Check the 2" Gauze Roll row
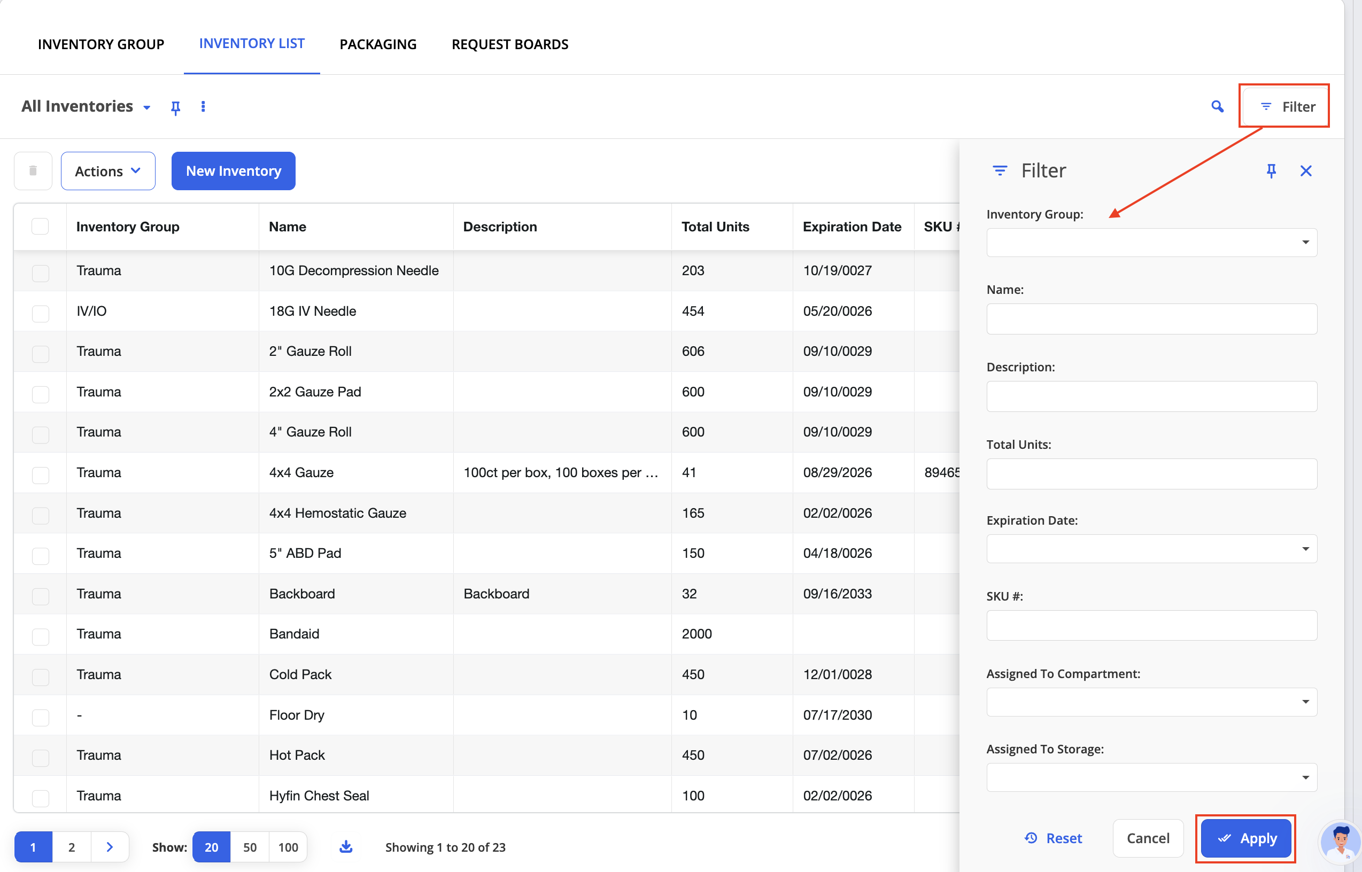This screenshot has width=1362, height=872. coord(41,354)
